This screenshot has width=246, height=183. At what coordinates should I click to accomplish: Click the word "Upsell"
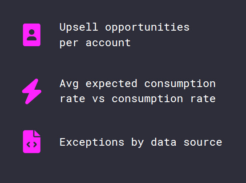79,28
